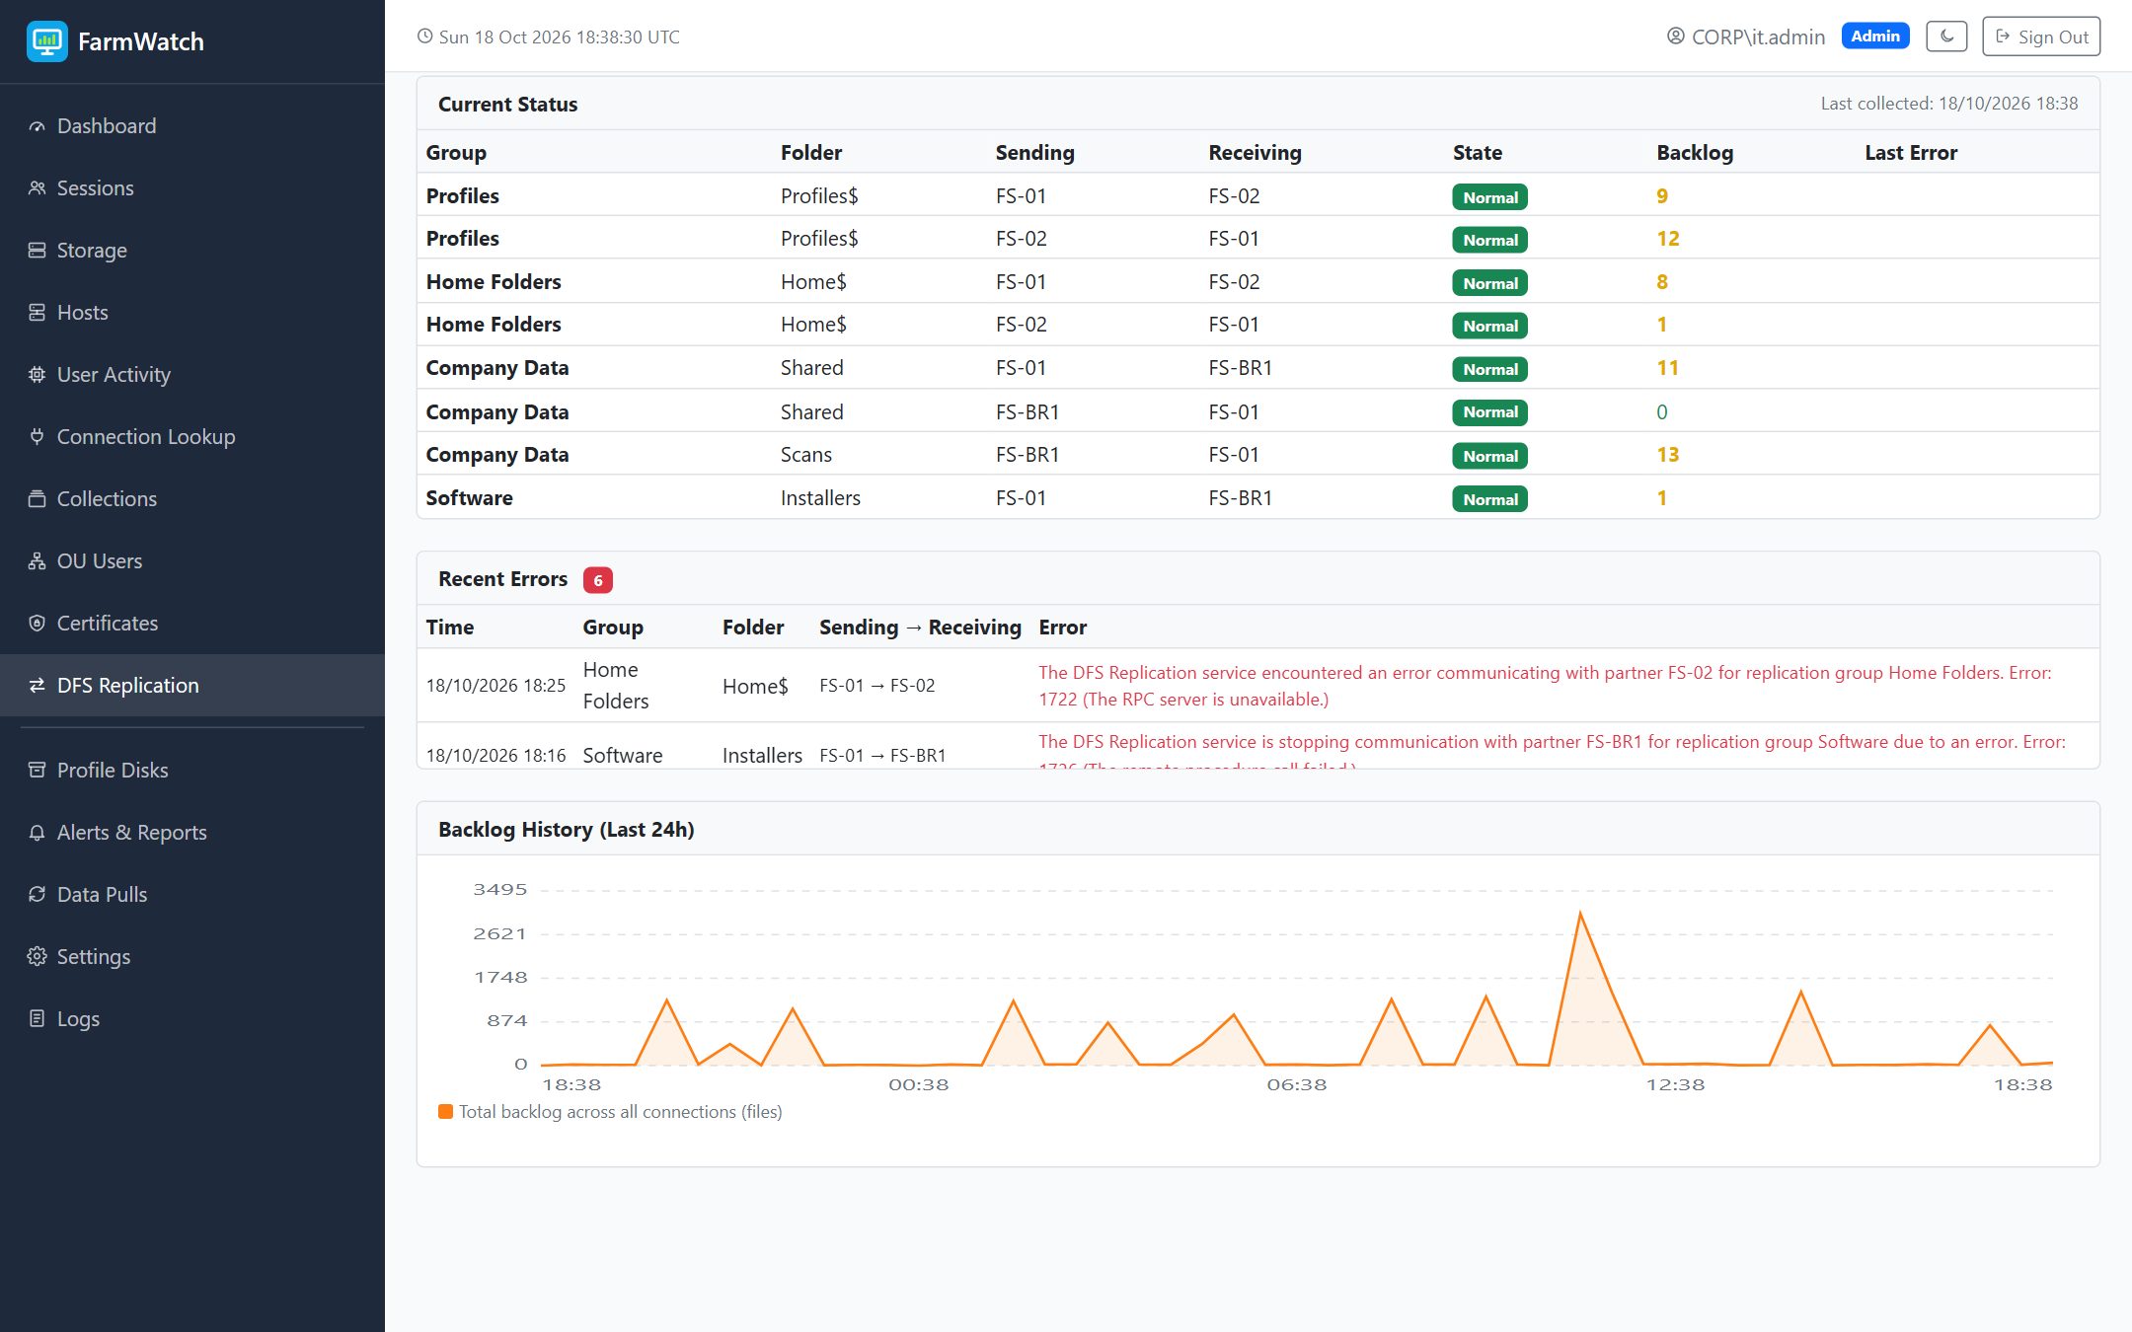Click the DFS Replication arrows icon
Screen dimensions: 2132x1332
tap(37, 686)
